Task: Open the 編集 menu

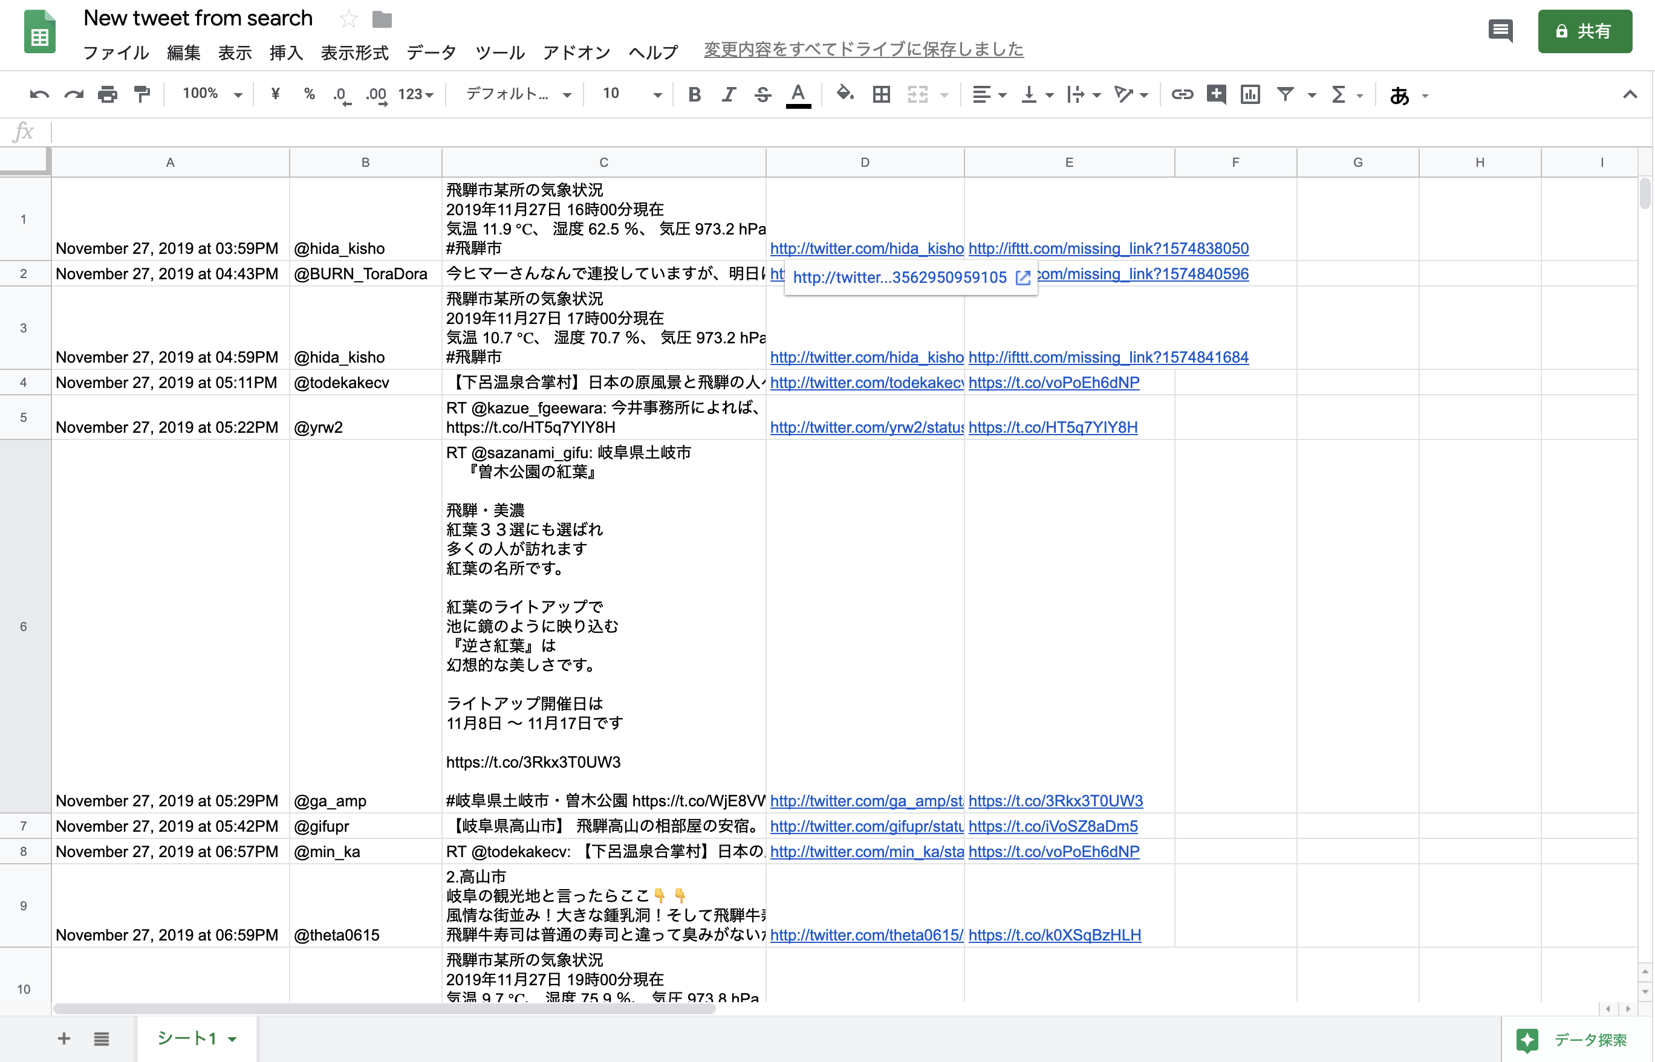Action: (183, 53)
